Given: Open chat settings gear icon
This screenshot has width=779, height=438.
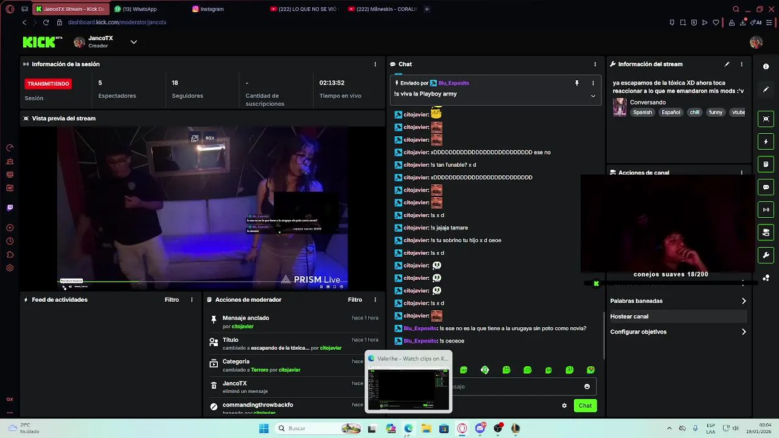Looking at the screenshot, I should coord(564,406).
